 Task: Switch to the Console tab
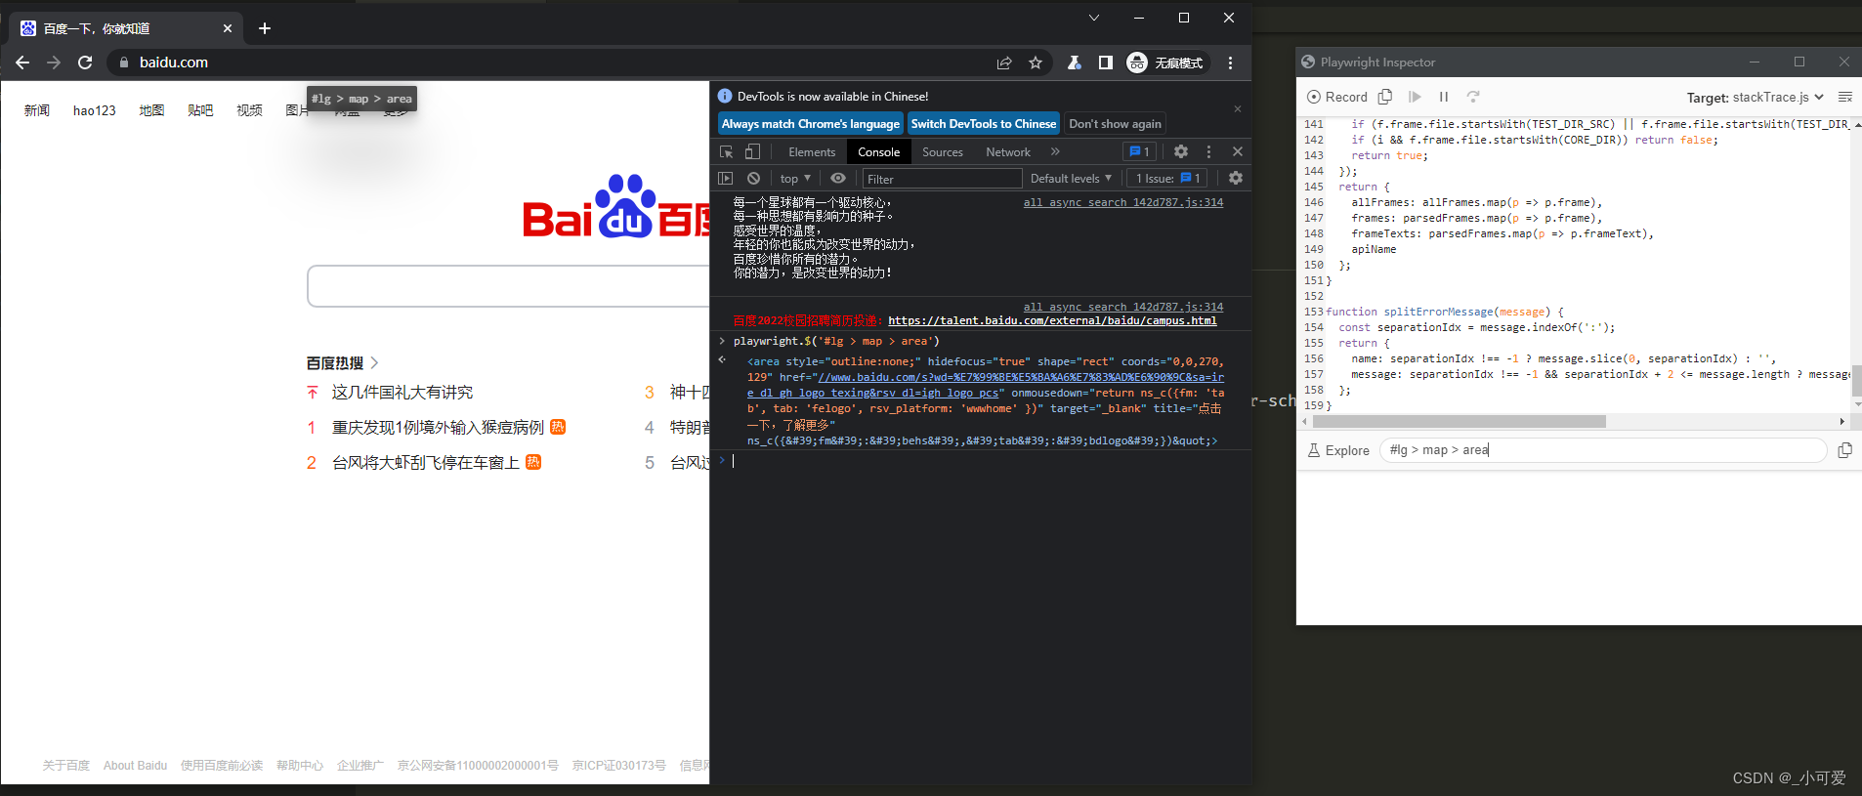coord(878,152)
